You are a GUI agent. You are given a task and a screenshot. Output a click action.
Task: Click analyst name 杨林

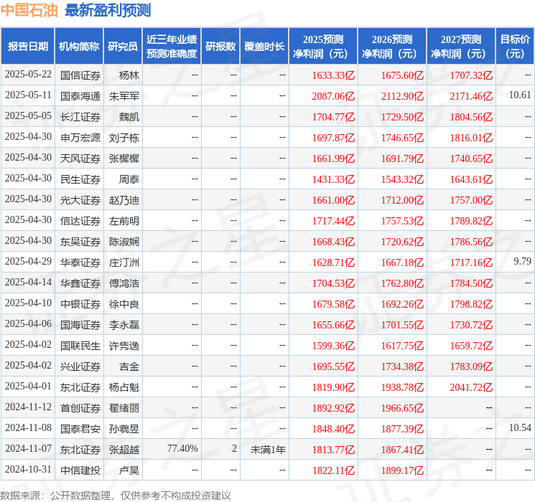coord(129,75)
